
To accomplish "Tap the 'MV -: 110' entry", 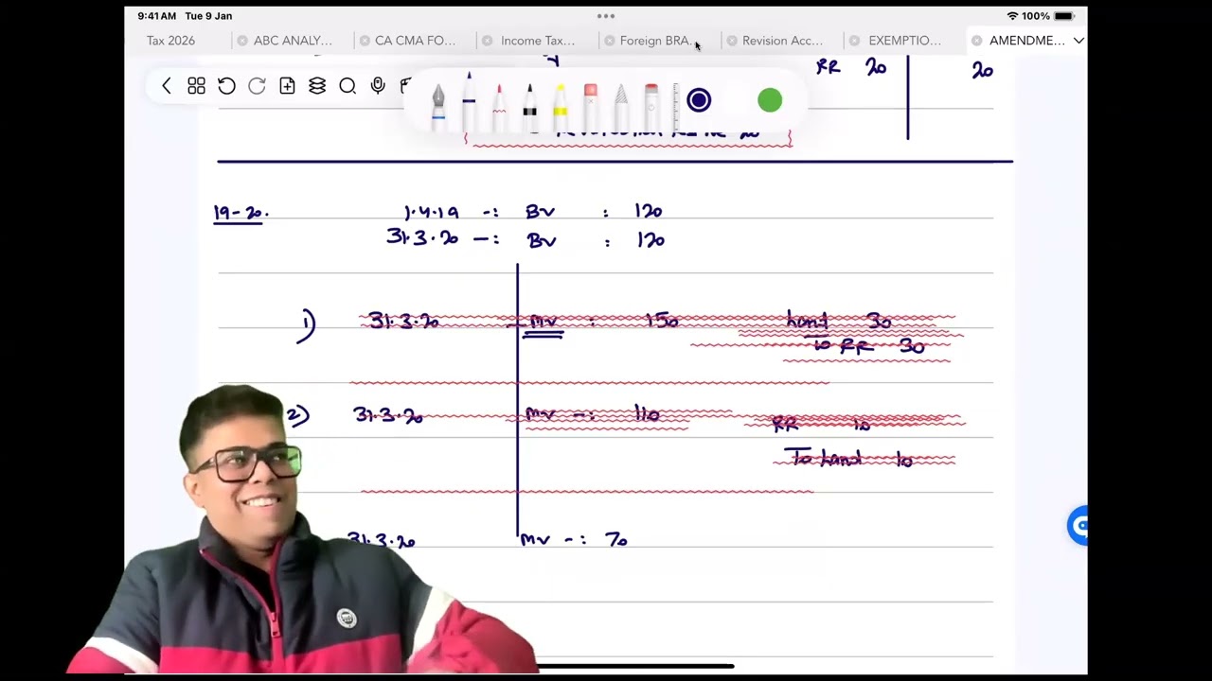I will [x=593, y=414].
